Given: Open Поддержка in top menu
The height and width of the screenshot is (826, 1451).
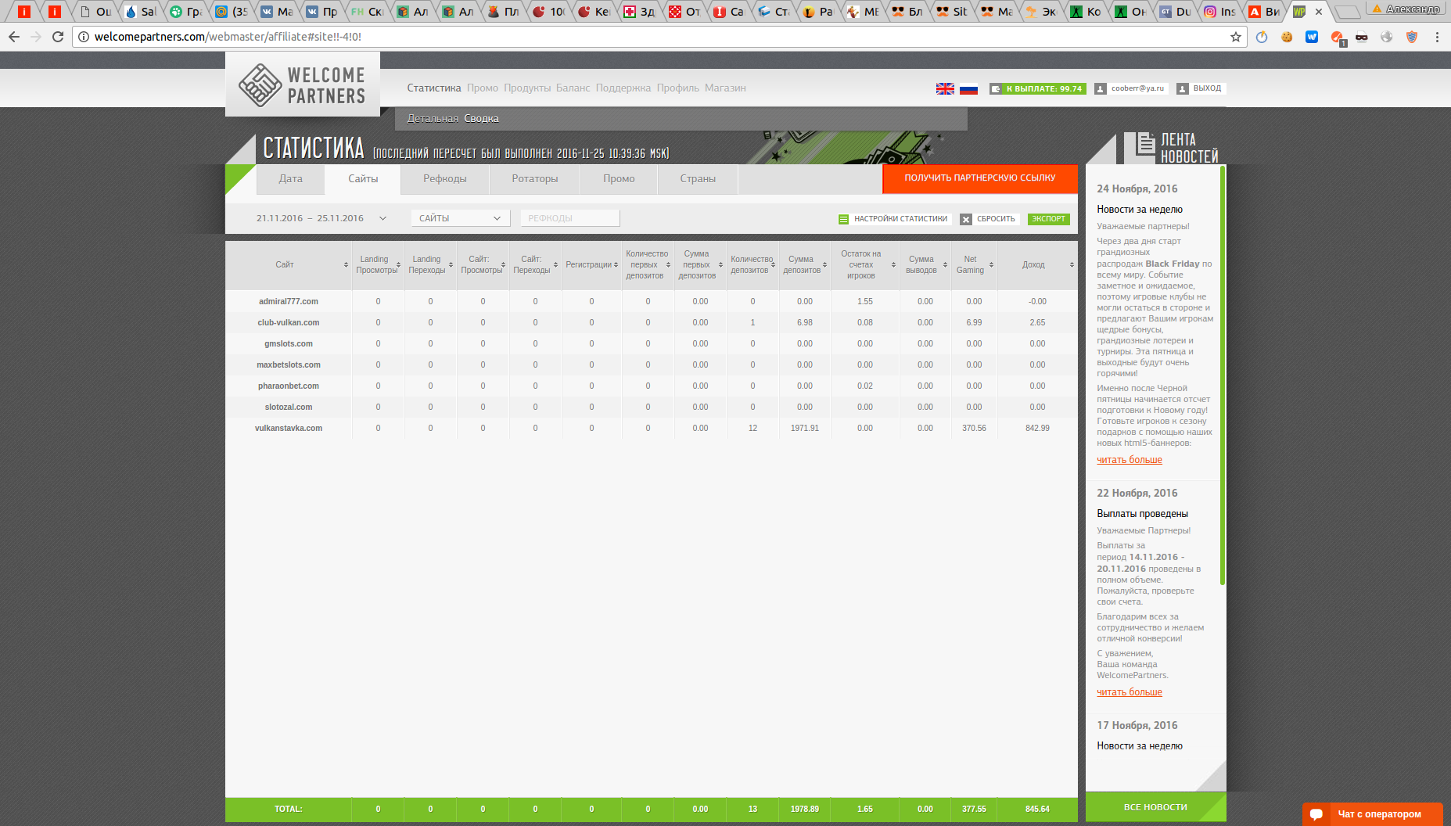Looking at the screenshot, I should click(623, 88).
